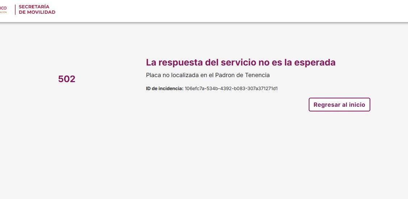The image size is (408, 199).
Task: Click the 'ID de incidencia:' label
Action: [x=165, y=89]
